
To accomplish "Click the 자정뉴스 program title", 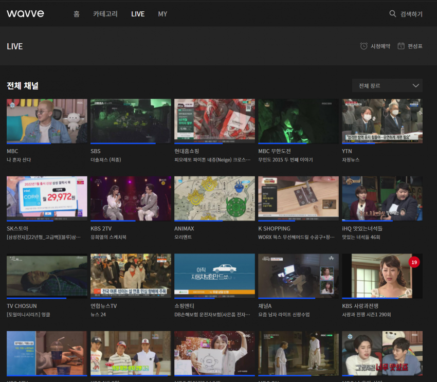I will 351,160.
